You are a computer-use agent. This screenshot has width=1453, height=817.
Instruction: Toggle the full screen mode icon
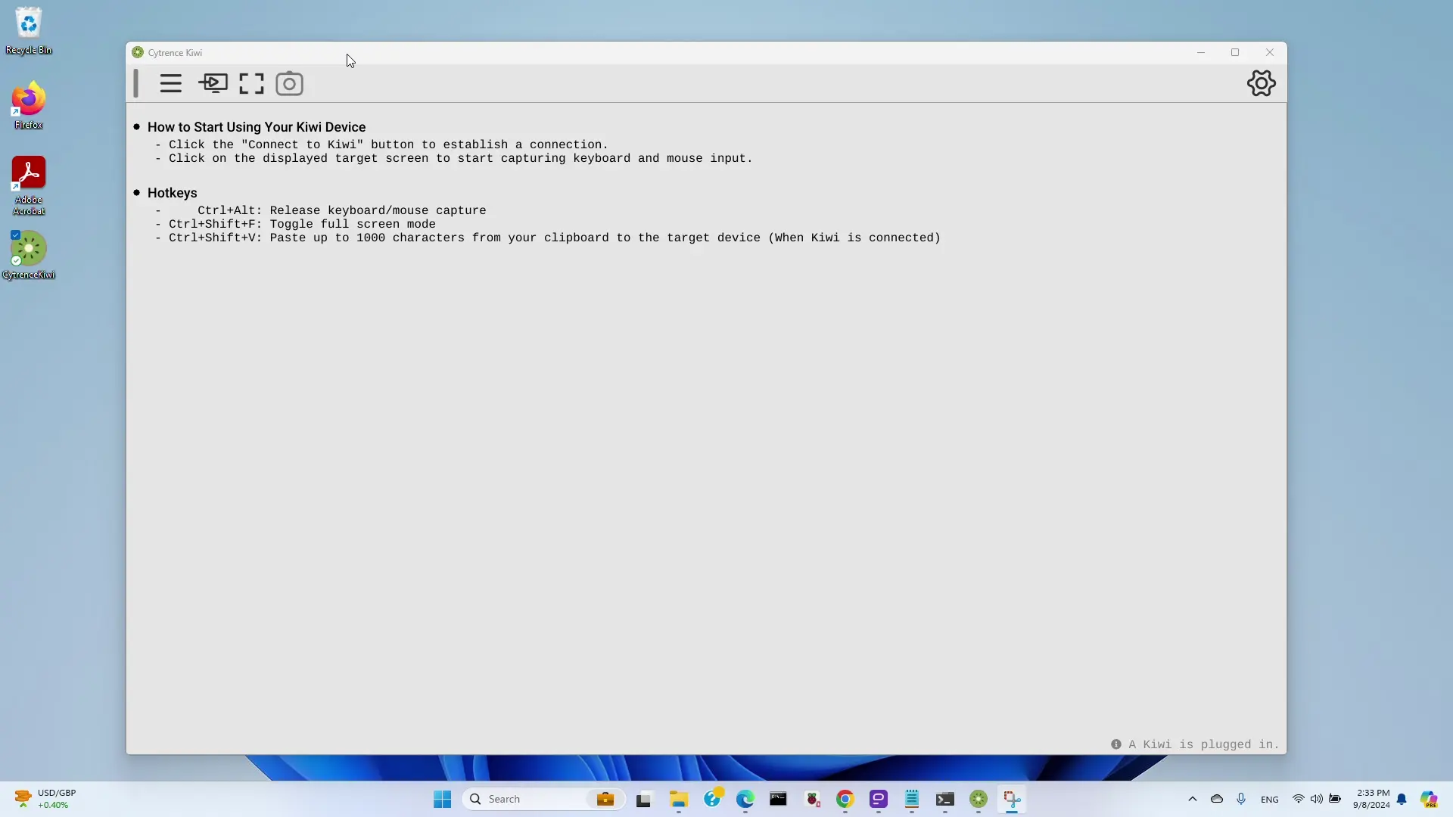click(251, 83)
